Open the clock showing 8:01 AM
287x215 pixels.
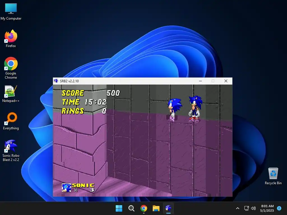coord(267,208)
